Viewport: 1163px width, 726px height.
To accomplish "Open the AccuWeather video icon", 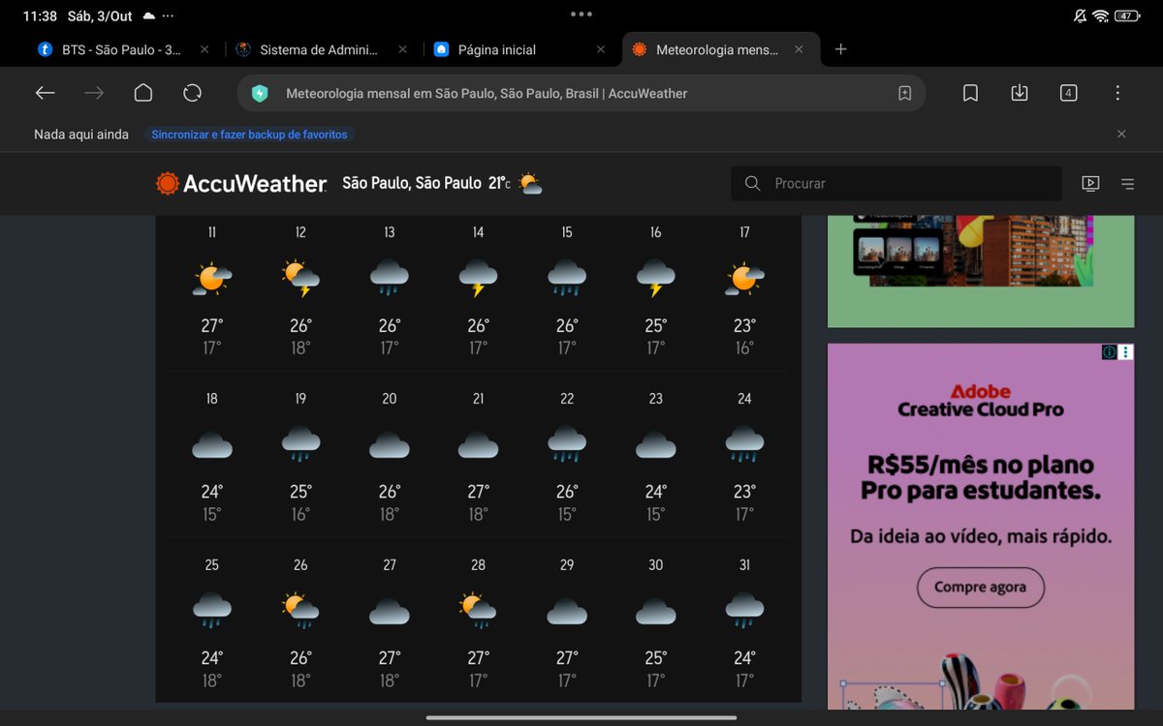I will pos(1090,183).
